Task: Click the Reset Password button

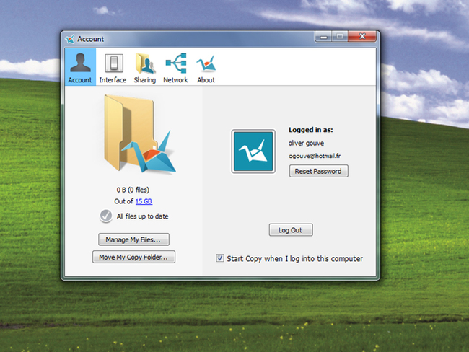Action: (318, 171)
